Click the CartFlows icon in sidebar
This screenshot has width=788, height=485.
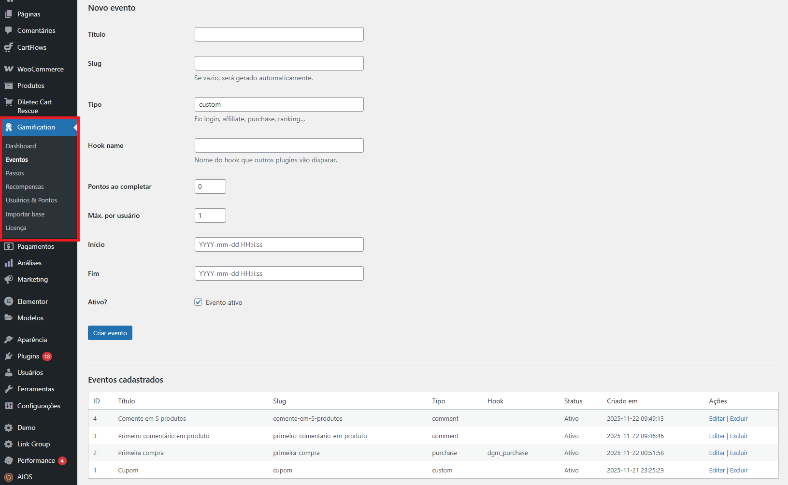tap(9, 47)
